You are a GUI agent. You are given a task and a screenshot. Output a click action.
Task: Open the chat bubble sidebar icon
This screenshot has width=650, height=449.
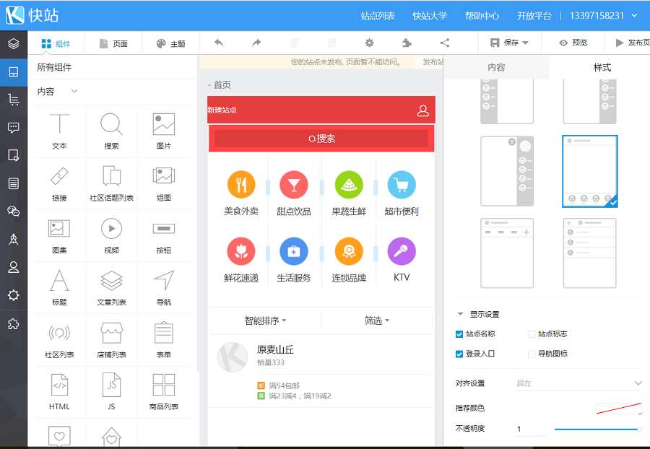(x=14, y=127)
